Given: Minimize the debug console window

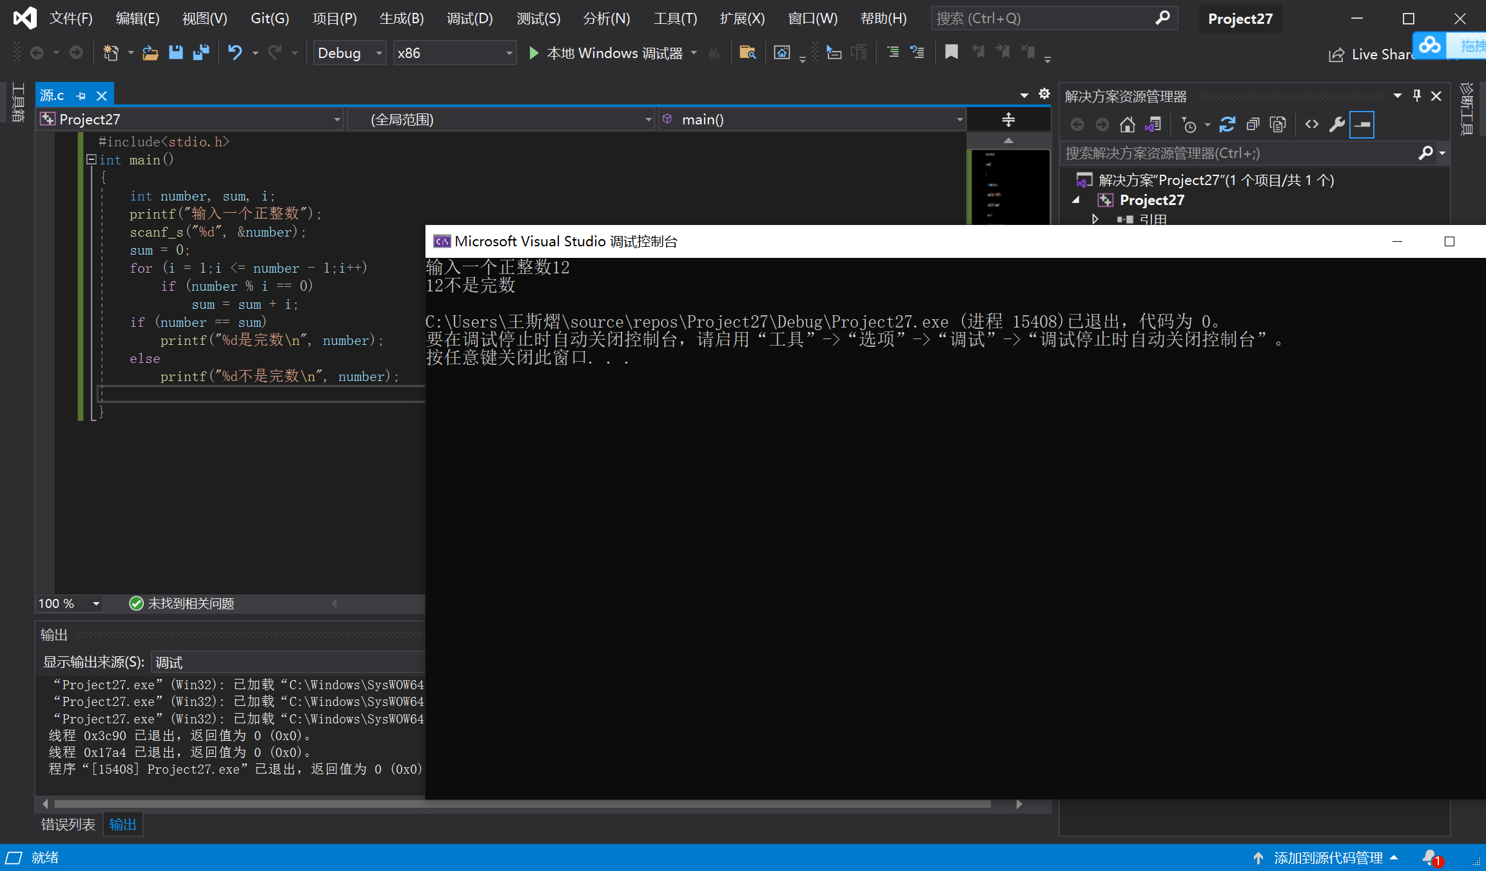Looking at the screenshot, I should point(1397,242).
